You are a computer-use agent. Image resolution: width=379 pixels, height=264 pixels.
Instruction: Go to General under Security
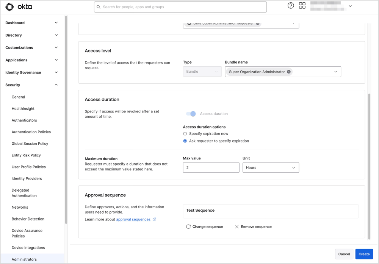pos(18,97)
